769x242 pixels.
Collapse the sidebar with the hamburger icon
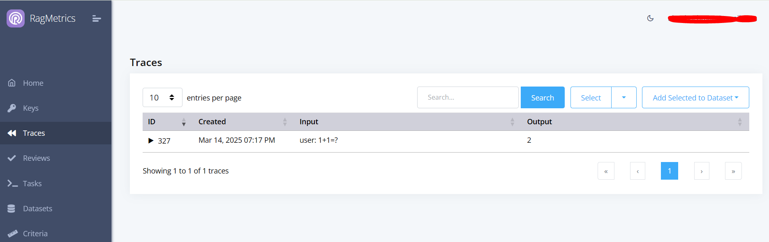(x=97, y=18)
